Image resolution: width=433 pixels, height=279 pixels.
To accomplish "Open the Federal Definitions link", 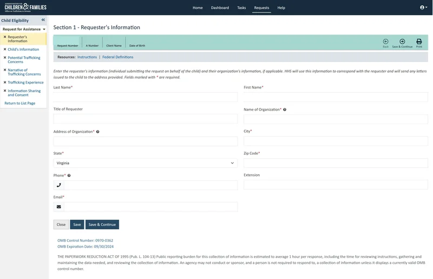I will click(117, 57).
